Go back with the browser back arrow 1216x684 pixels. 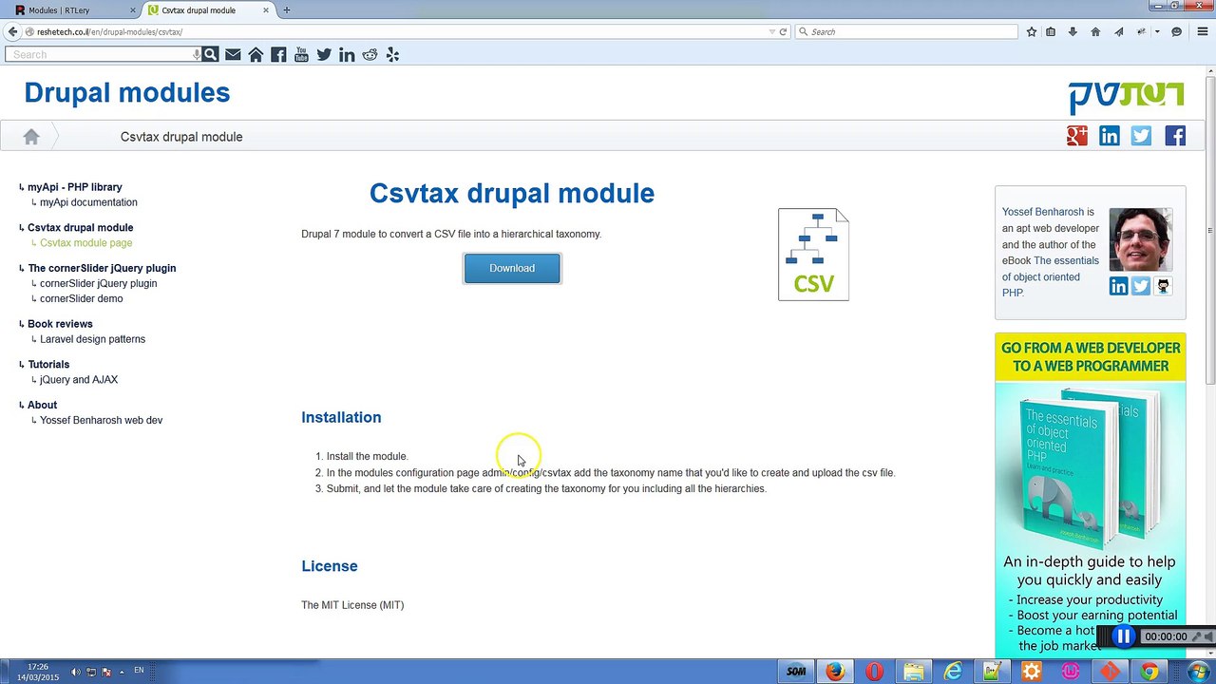12,31
